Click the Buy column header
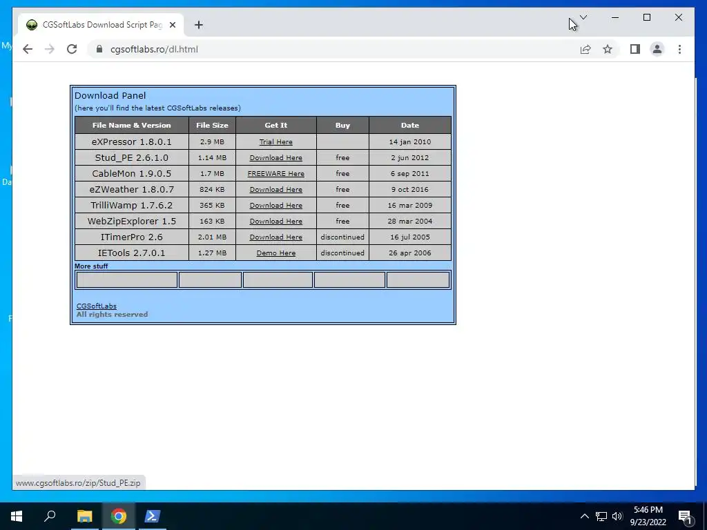The width and height of the screenshot is (707, 530). [x=342, y=126]
